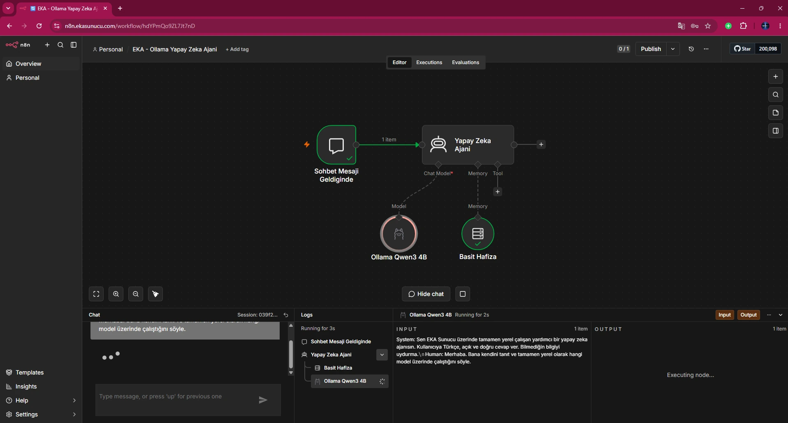The image size is (788, 423).
Task: Switch to the Evaluations tab
Action: pos(466,62)
